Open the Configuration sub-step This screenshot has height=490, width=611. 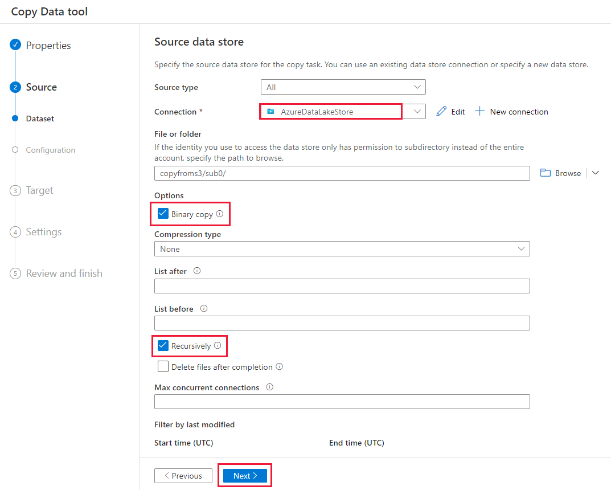point(50,150)
